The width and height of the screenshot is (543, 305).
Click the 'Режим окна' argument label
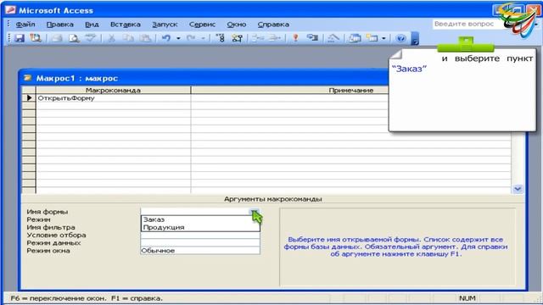point(48,251)
